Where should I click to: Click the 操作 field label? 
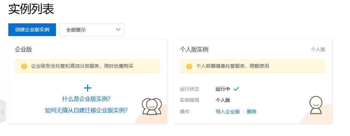185,112
